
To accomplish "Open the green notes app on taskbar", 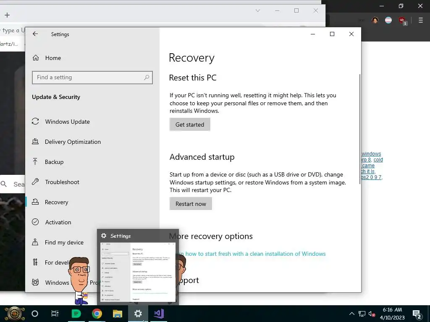I will coord(76,314).
